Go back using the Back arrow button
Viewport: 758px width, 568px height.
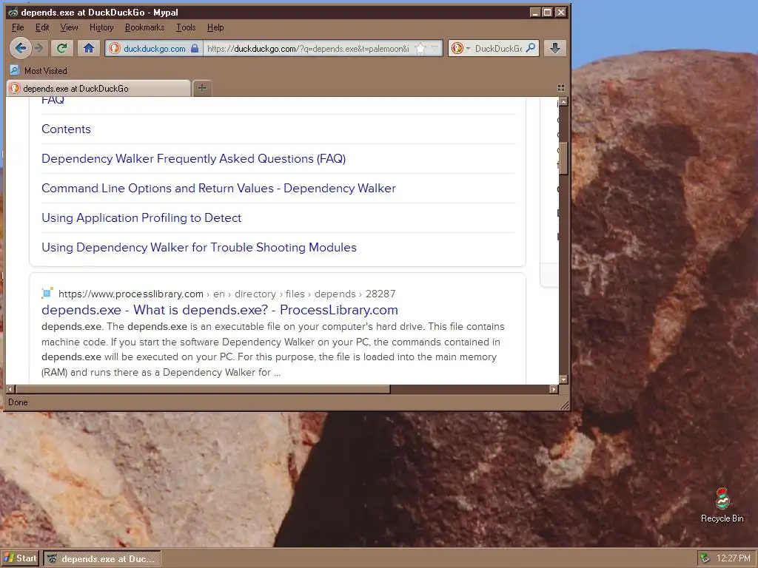coord(20,48)
